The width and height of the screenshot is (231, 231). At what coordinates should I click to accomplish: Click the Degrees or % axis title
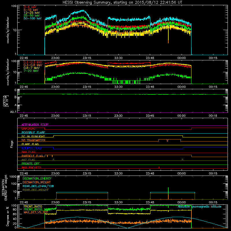[8, 216]
